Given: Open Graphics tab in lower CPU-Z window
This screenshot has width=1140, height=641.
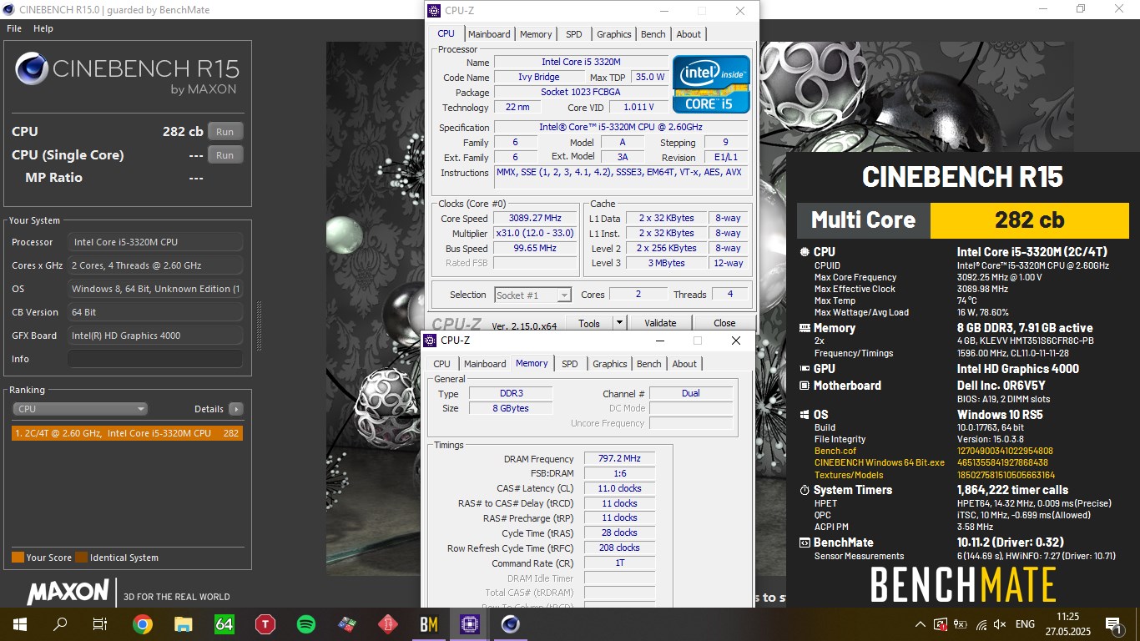Looking at the screenshot, I should (610, 364).
